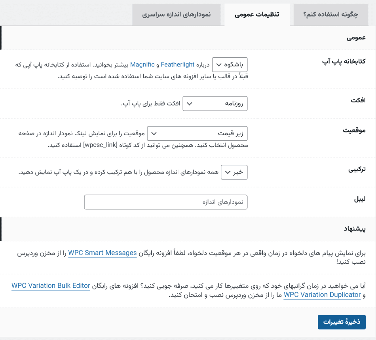Screen dimensions: 376x340
Task: Open the WPC Variation Bulk Editor link
Action: [51, 286]
